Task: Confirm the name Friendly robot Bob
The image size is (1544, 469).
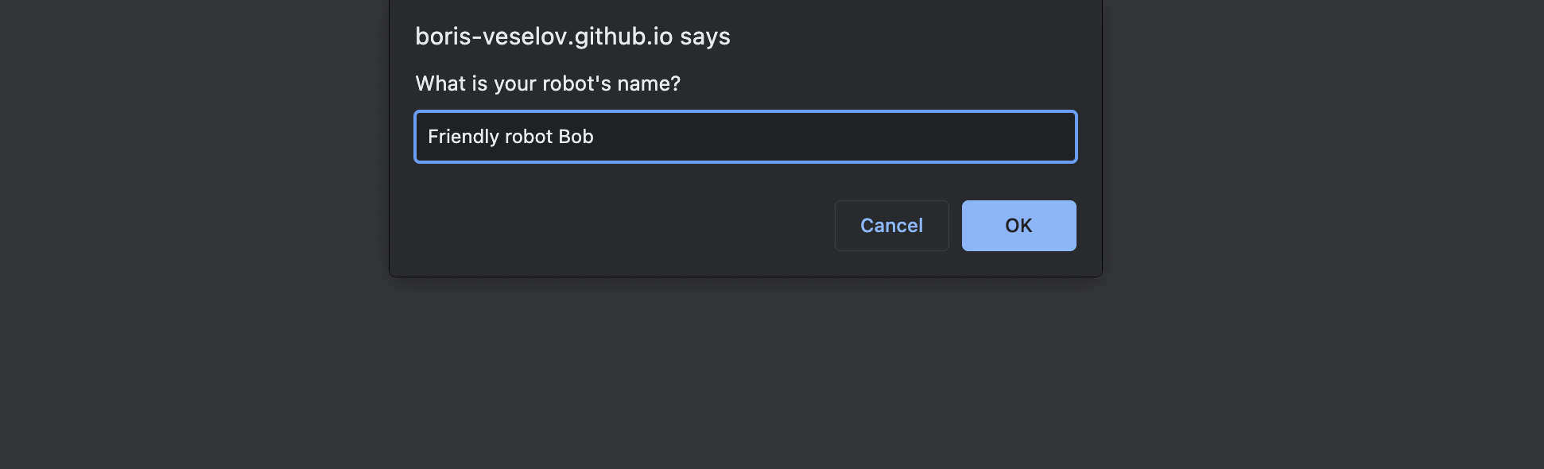Action: click(x=1018, y=226)
